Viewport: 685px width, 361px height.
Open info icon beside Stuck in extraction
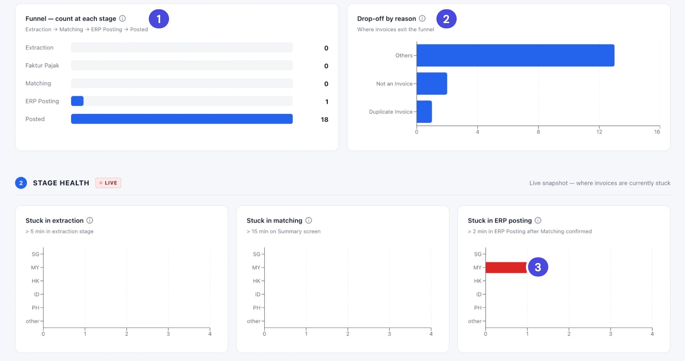tap(90, 220)
